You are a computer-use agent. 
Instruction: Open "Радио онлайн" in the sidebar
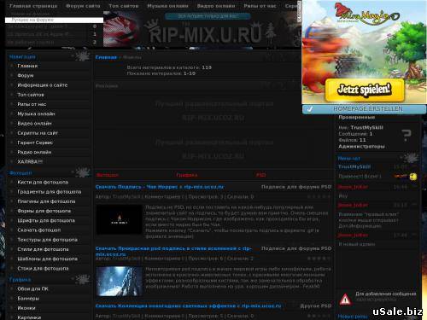click(34, 152)
